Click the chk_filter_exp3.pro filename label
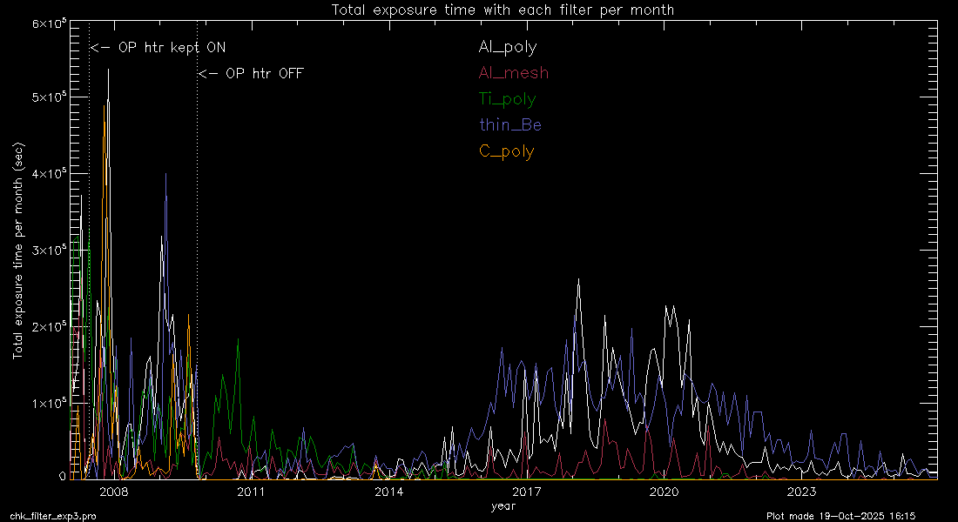This screenshot has width=958, height=522. pos(54,516)
